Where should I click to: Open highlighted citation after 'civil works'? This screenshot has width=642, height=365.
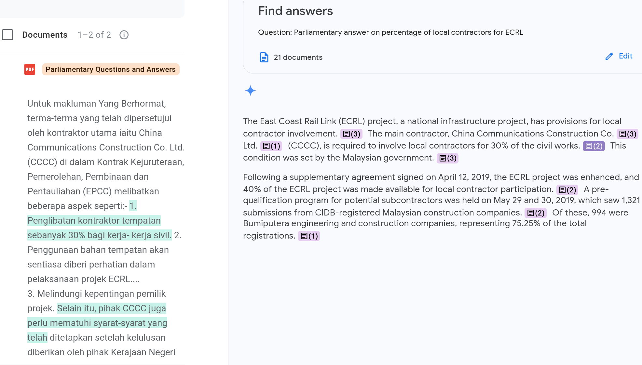(594, 146)
